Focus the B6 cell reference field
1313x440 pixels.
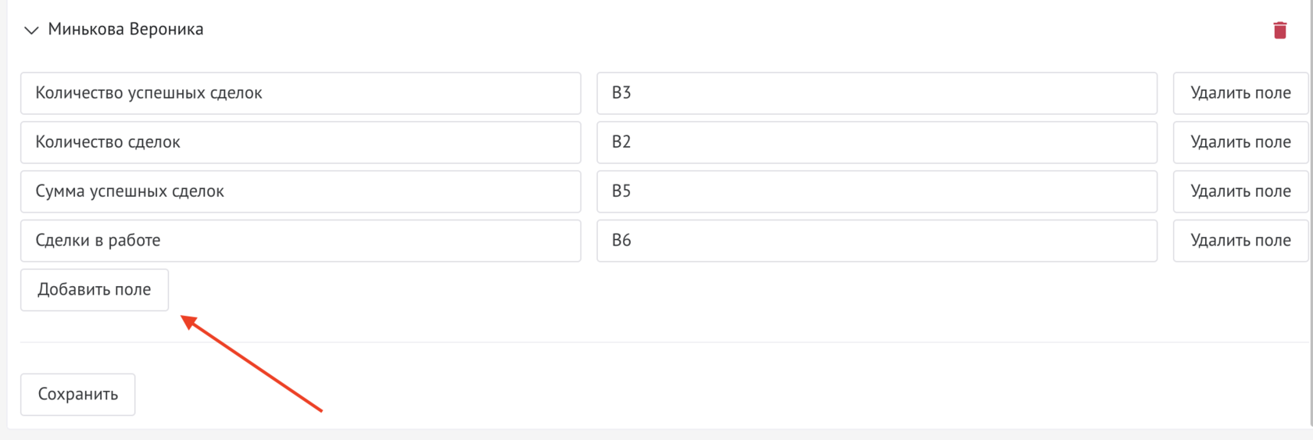876,241
